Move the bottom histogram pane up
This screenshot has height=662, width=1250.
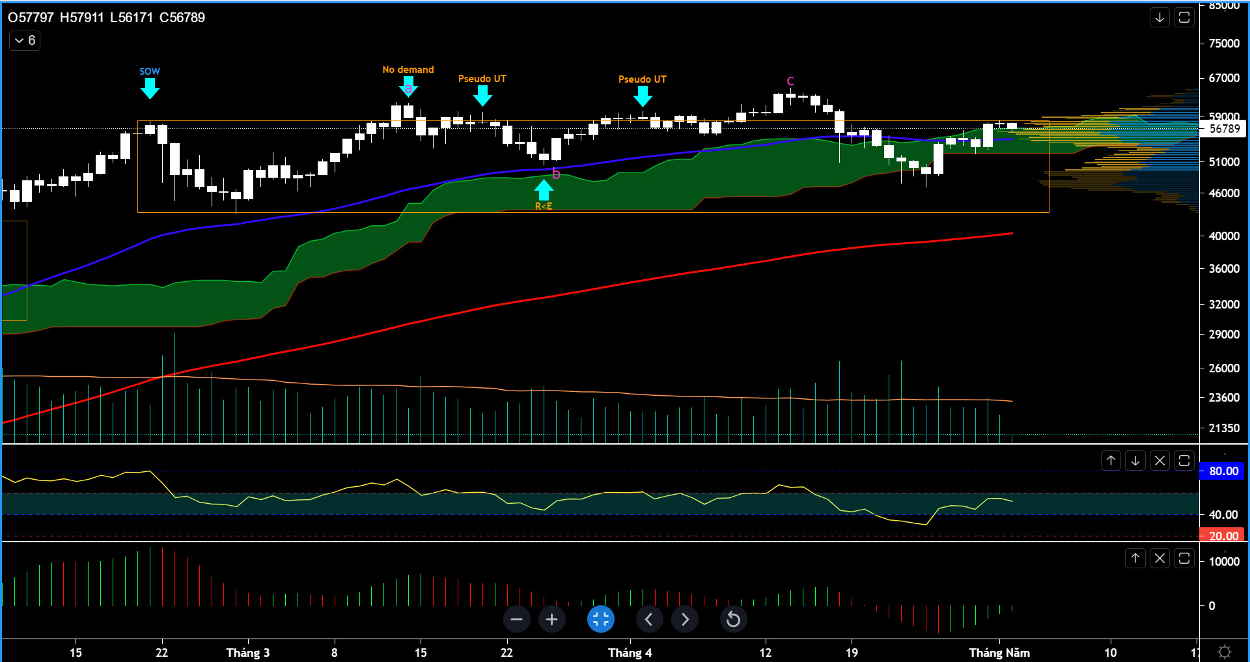pyautogui.click(x=1135, y=559)
